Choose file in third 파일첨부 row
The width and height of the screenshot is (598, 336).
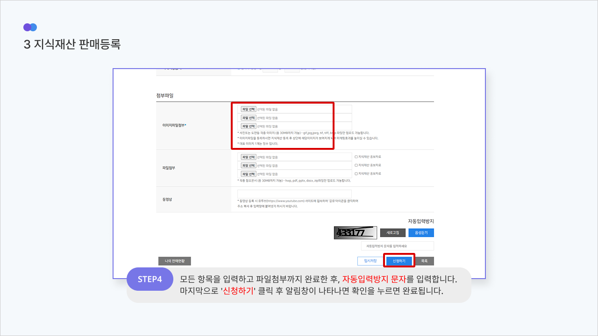click(248, 174)
